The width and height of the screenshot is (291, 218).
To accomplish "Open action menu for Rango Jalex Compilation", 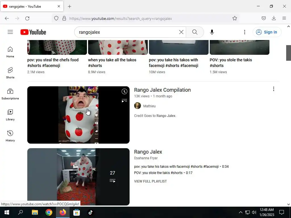I will pos(274,89).
